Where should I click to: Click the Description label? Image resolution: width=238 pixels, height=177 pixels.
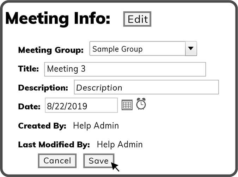(43, 87)
